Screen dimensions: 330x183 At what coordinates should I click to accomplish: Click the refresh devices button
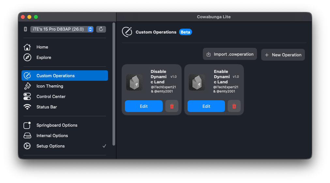click(101, 29)
